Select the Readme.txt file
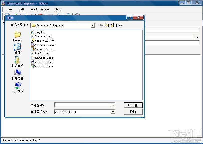203x144 pixels. 40,53
